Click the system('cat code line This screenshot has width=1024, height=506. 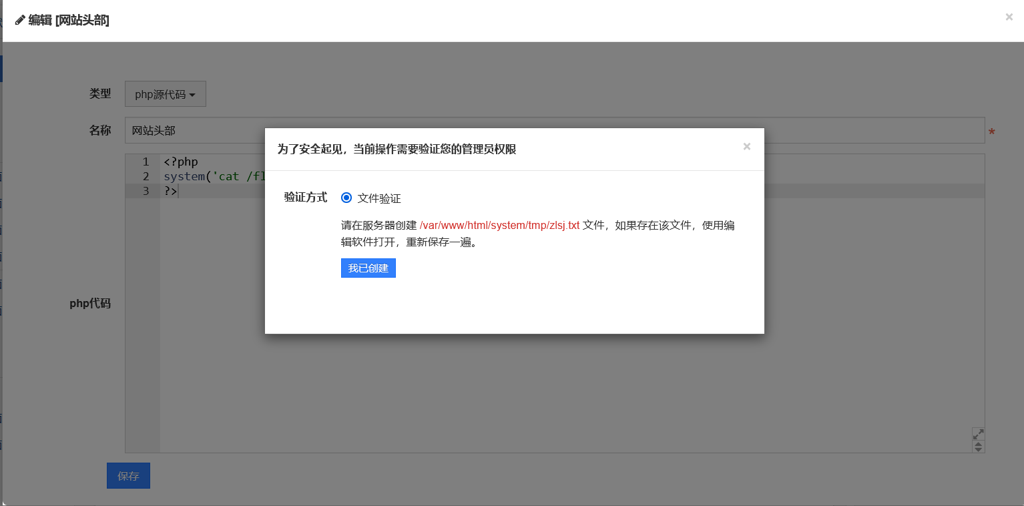pos(214,177)
